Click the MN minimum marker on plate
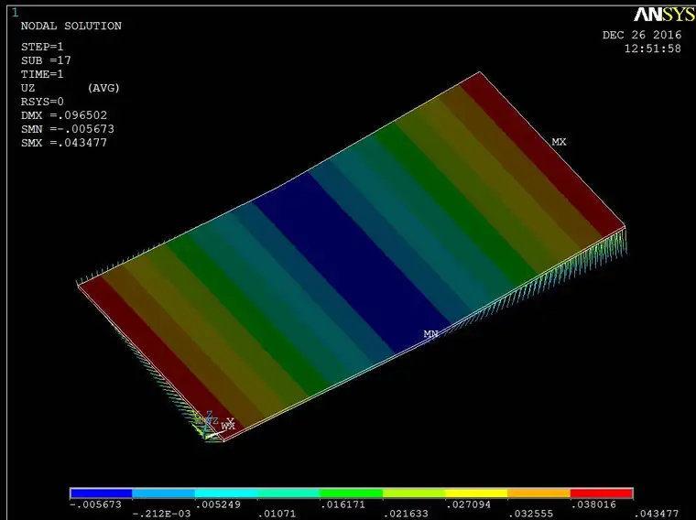 (x=430, y=333)
